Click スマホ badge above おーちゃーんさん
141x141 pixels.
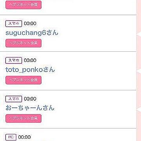pyautogui.click(x=14, y=99)
